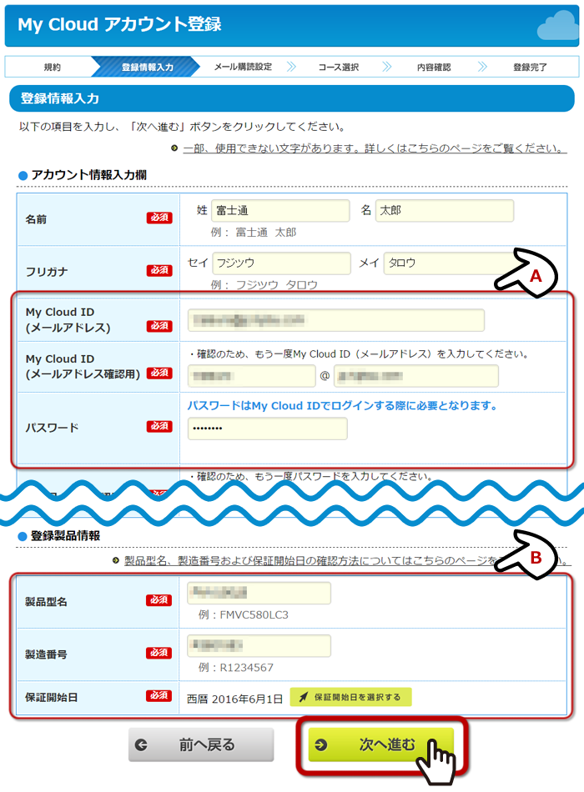Image resolution: width=584 pixels, height=792 pixels.
Task: Select the 規約 step in progress bar
Action: [x=52, y=67]
